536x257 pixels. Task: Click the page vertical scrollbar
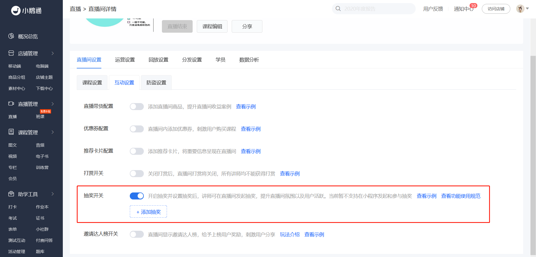(x=533, y=155)
